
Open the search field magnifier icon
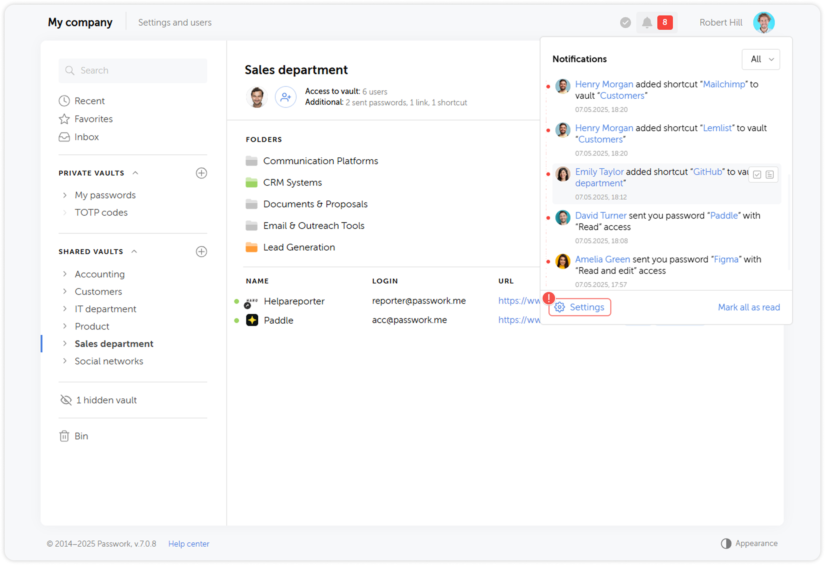(x=70, y=70)
